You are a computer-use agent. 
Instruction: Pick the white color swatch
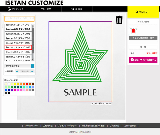[x=9, y=84]
